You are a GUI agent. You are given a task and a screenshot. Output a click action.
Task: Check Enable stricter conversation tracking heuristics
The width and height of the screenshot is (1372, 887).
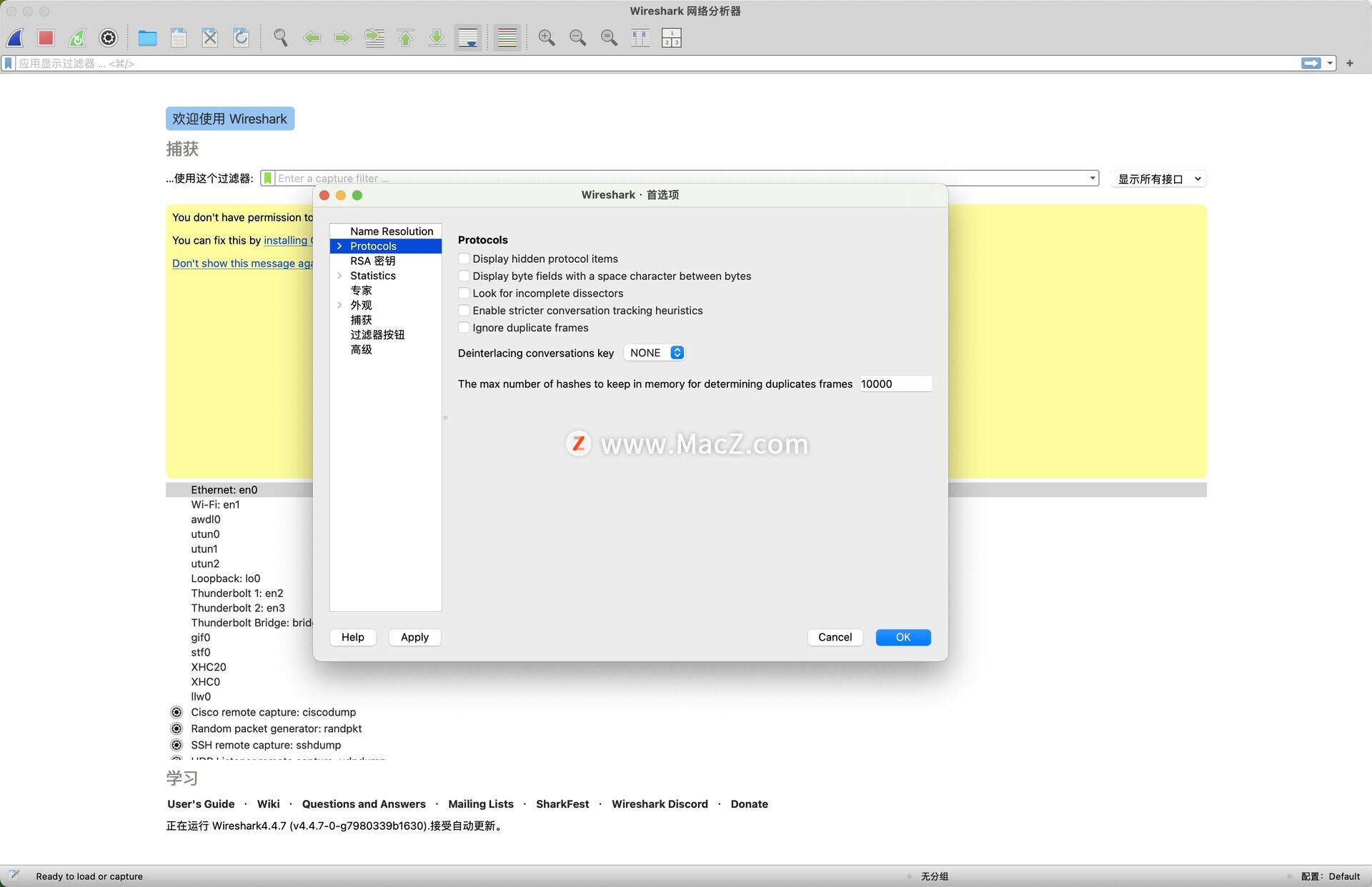pyautogui.click(x=464, y=310)
